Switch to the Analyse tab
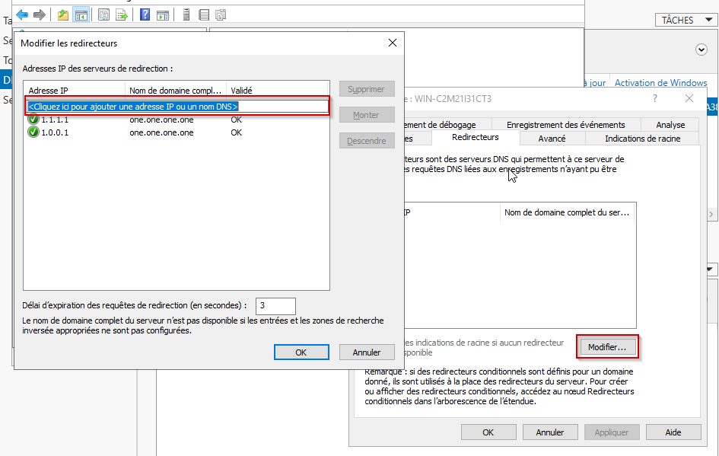 (x=670, y=125)
